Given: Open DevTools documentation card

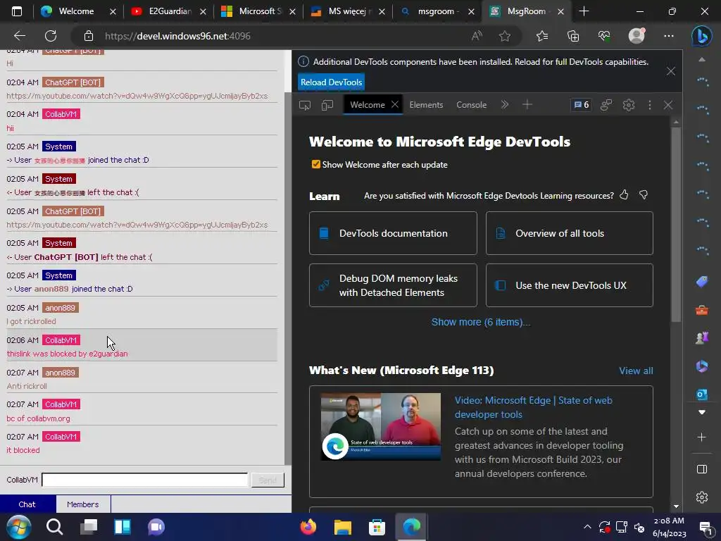Looking at the screenshot, I should click(x=393, y=233).
